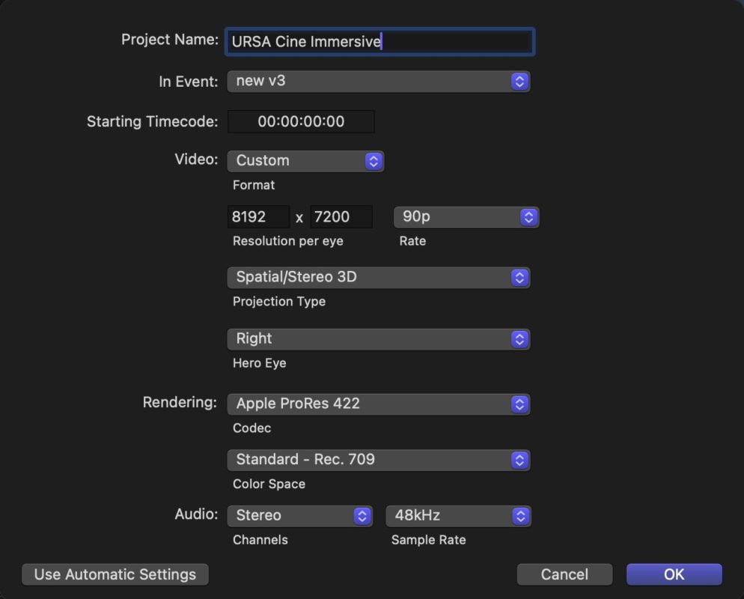Click the 8192 width resolution field
The image size is (744, 599).
(x=258, y=217)
